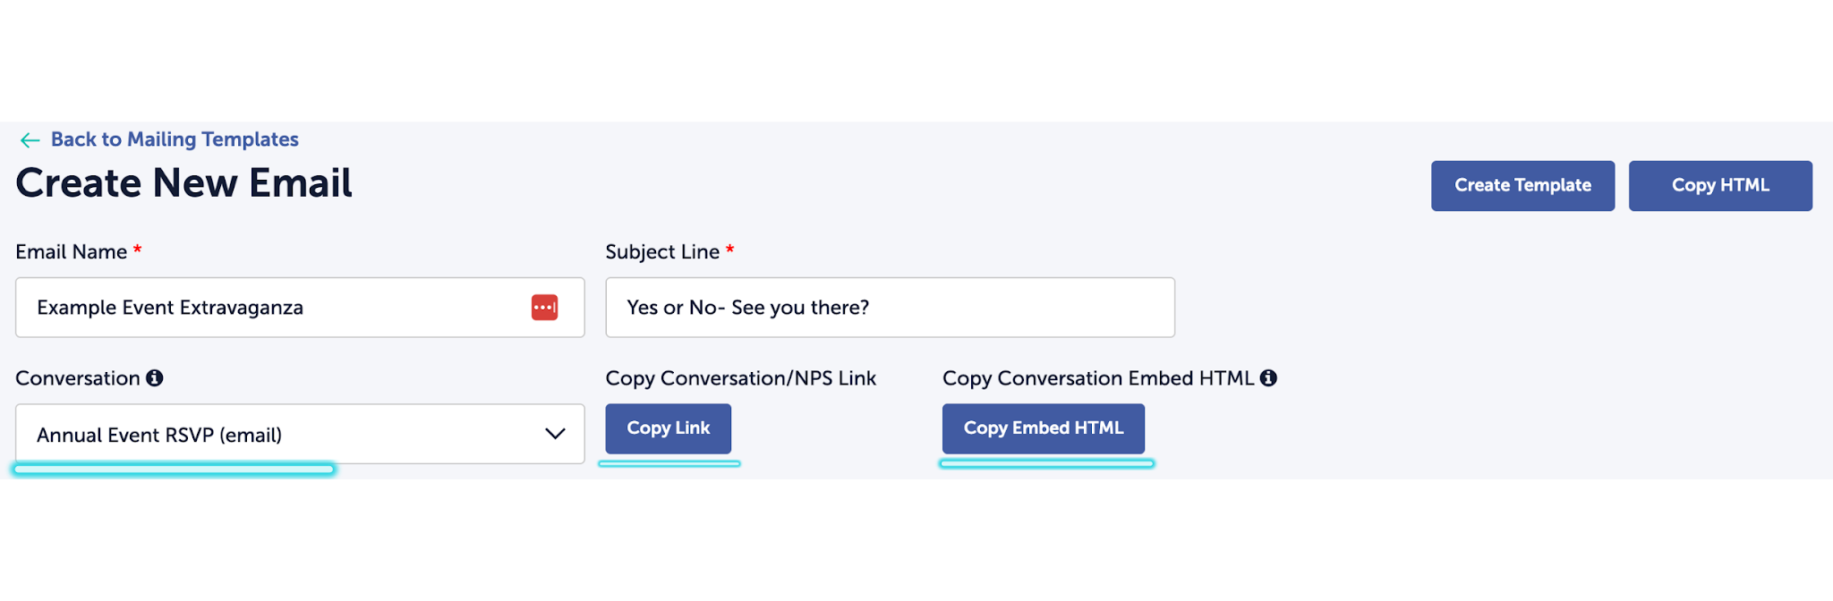Open the Back to Mailing Templates link
The image size is (1833, 601).
(175, 140)
